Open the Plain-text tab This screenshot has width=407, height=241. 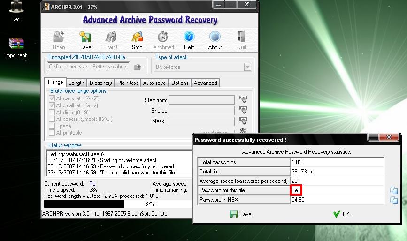127,83
